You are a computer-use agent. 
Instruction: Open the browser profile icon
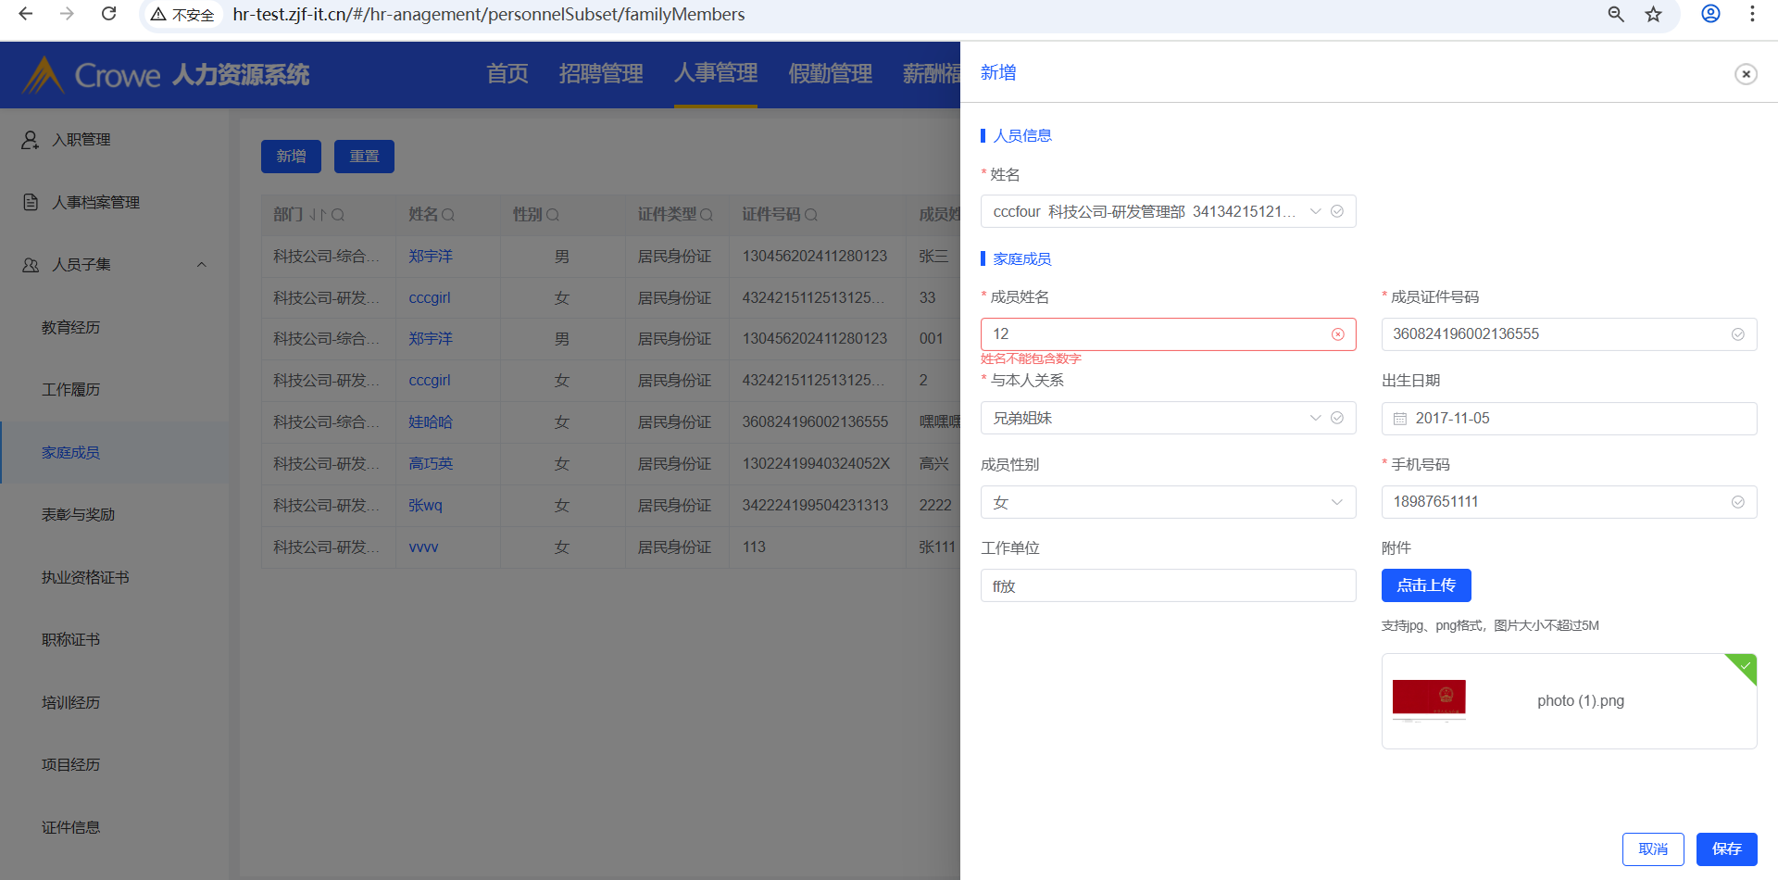1710,14
